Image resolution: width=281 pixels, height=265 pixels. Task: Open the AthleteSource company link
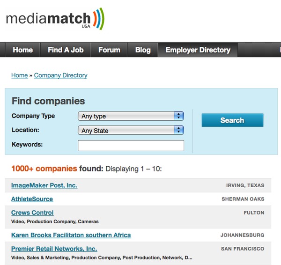(x=32, y=199)
